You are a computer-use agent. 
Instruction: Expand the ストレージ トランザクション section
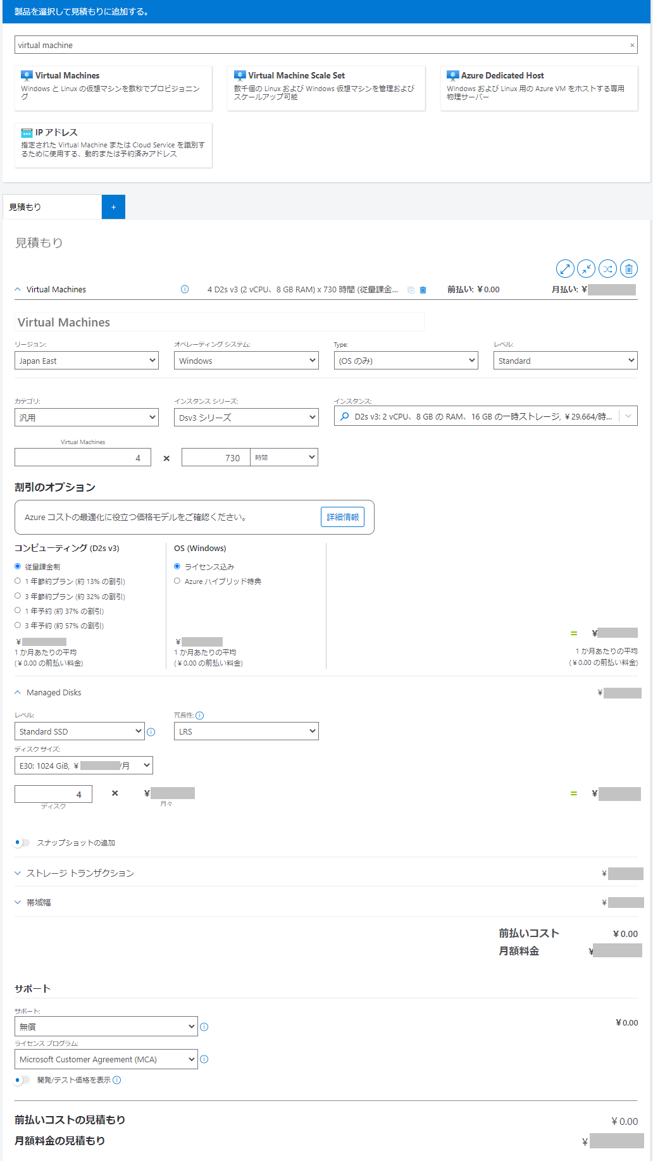click(x=18, y=873)
